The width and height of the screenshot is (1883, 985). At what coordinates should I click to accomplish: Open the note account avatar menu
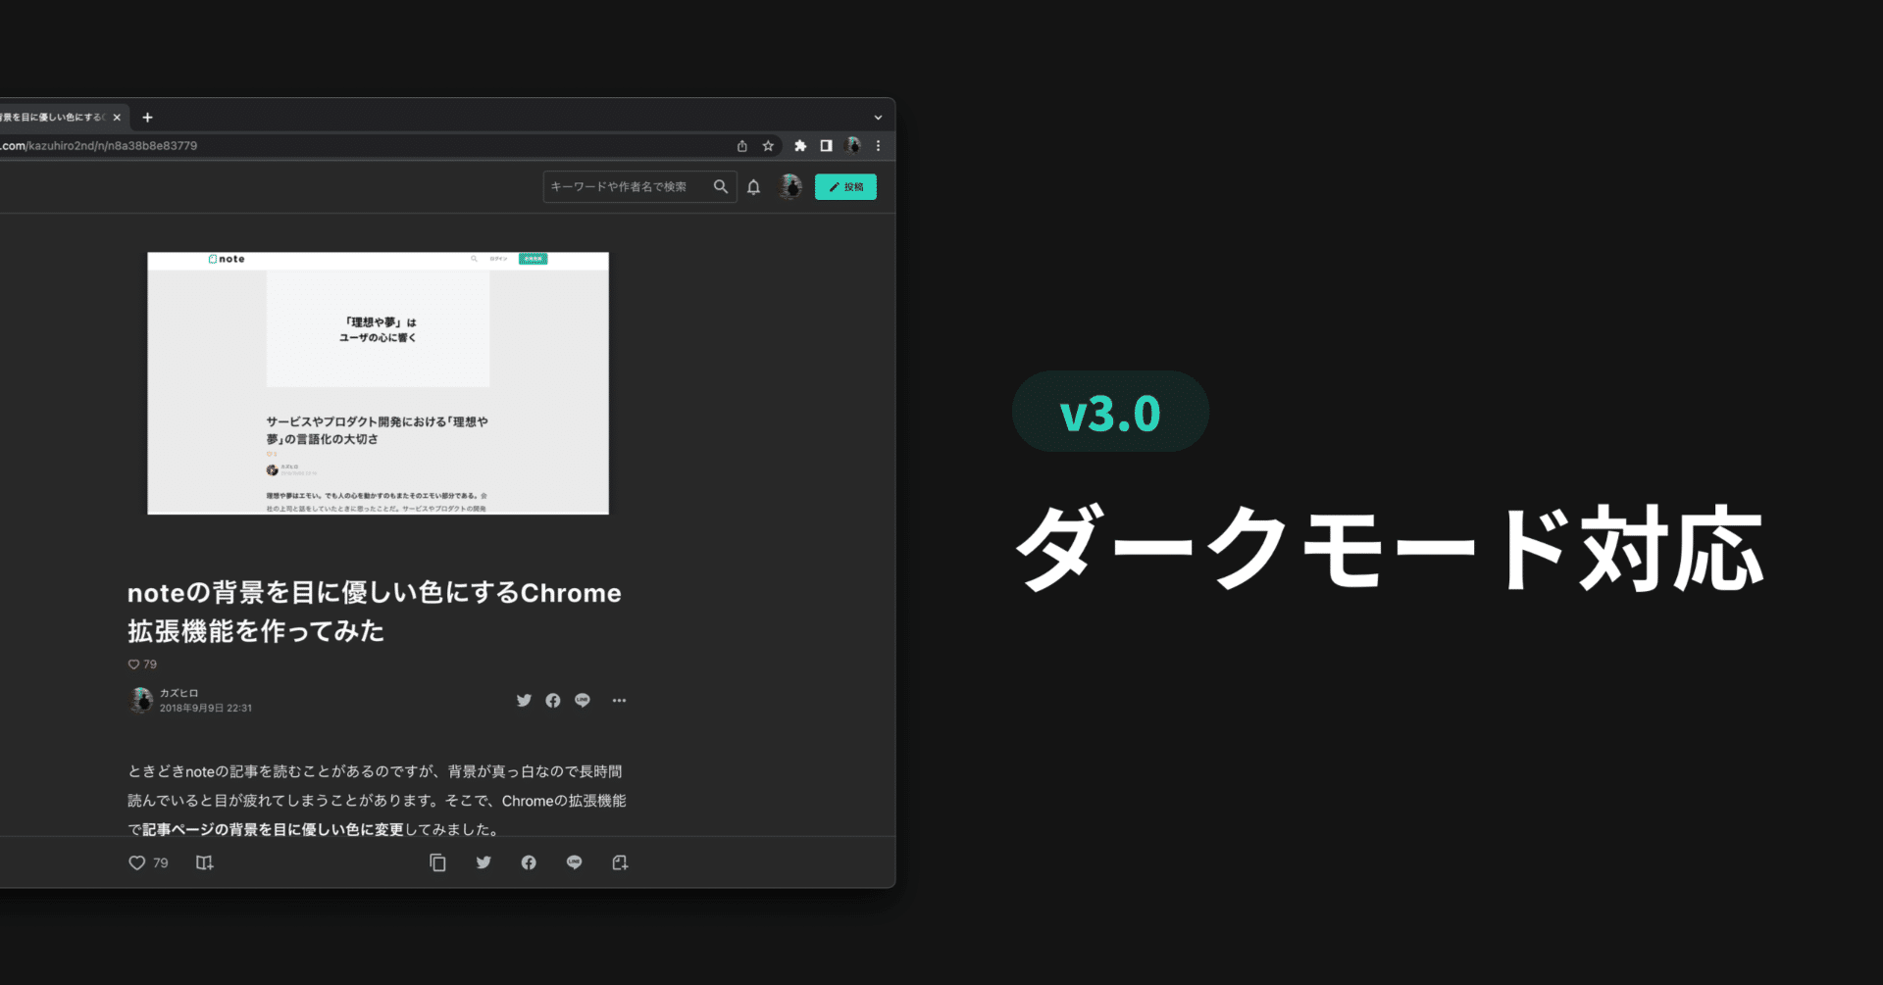click(x=790, y=186)
